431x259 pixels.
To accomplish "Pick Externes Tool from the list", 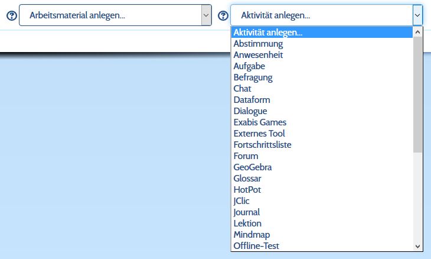I will [x=259, y=134].
